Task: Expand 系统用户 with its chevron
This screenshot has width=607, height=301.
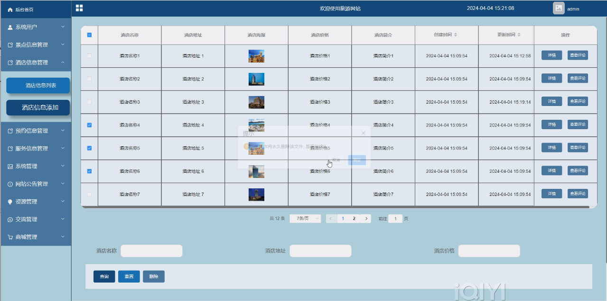Action: pos(63,27)
